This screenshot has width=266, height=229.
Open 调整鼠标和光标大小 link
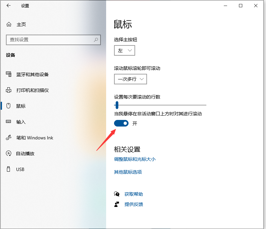coord(134,159)
